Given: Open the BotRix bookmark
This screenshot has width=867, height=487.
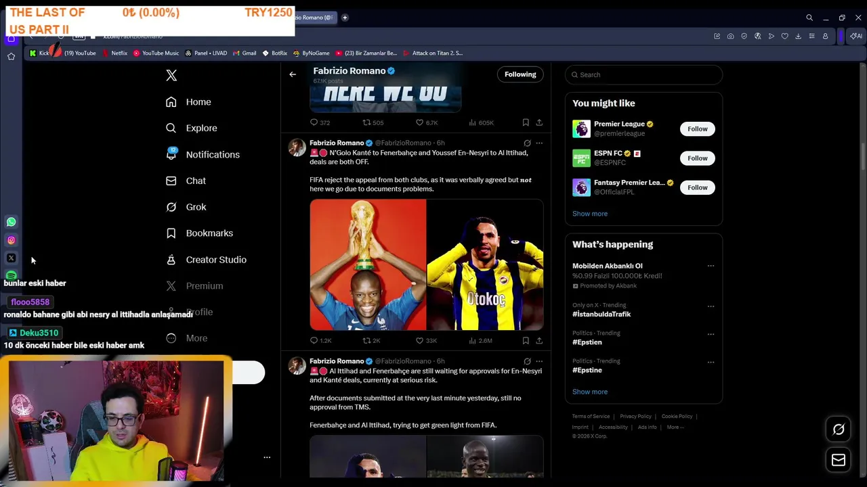Looking at the screenshot, I should pyautogui.click(x=274, y=53).
